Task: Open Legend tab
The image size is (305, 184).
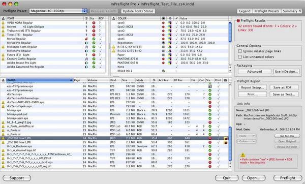Action: [x=245, y=11]
